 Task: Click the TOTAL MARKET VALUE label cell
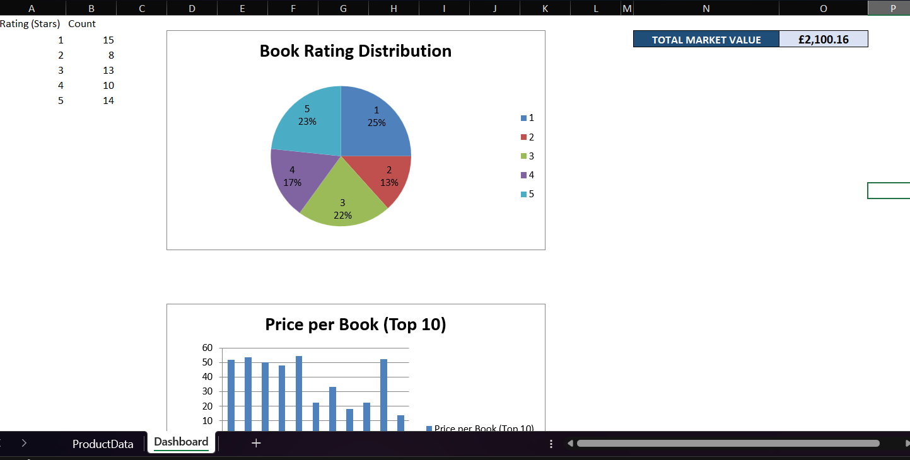pyautogui.click(x=706, y=39)
